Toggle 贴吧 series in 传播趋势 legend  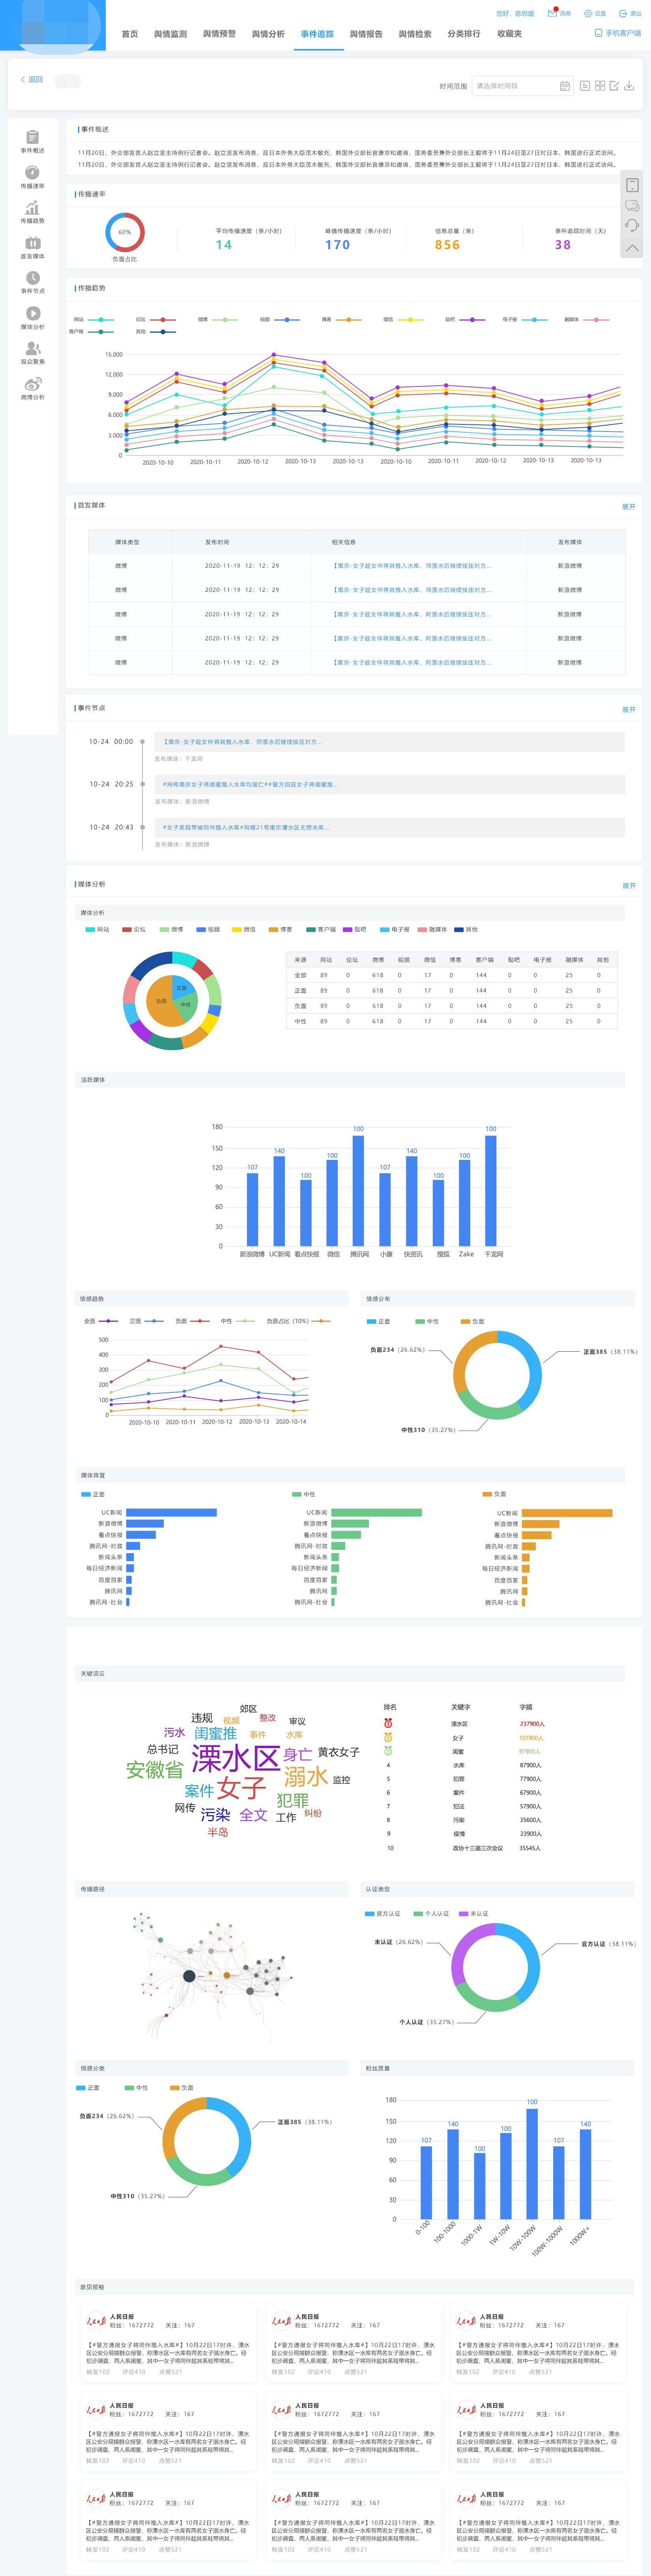465,320
